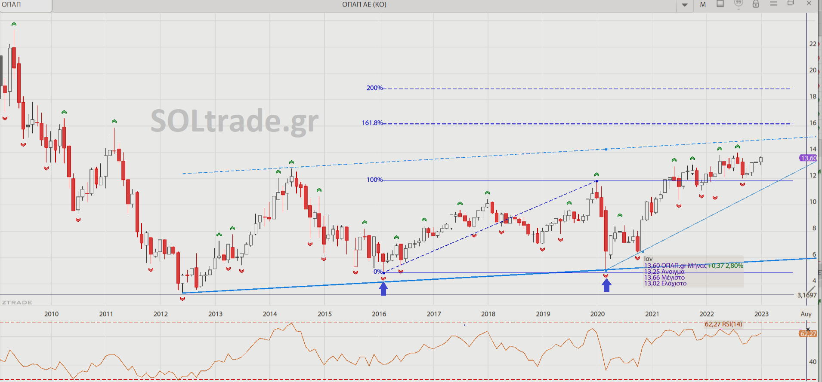Open the dropdown arrow beside the chart title
Image resolution: width=822 pixels, height=382 pixels.
coord(685,5)
